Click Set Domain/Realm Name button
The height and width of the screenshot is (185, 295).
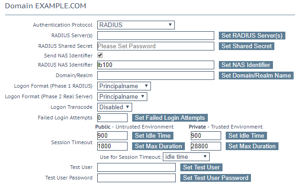tap(256, 75)
